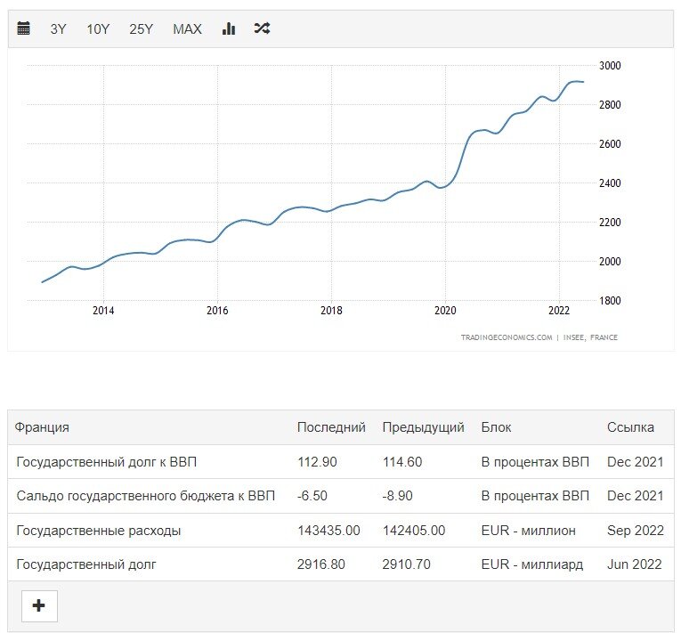681x633 pixels.
Task: Click the Предыдущий column header
Action: [424, 427]
